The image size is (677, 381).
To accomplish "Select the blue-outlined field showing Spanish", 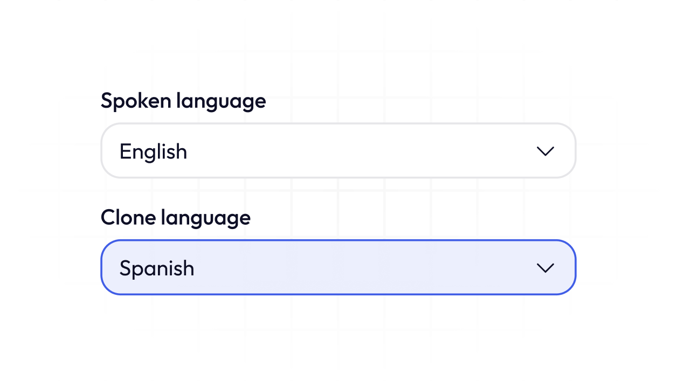I will [x=338, y=267].
